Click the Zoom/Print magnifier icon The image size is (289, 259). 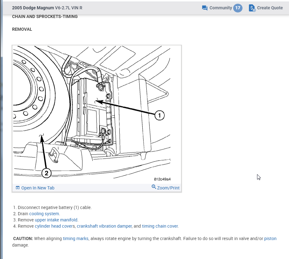154,187
